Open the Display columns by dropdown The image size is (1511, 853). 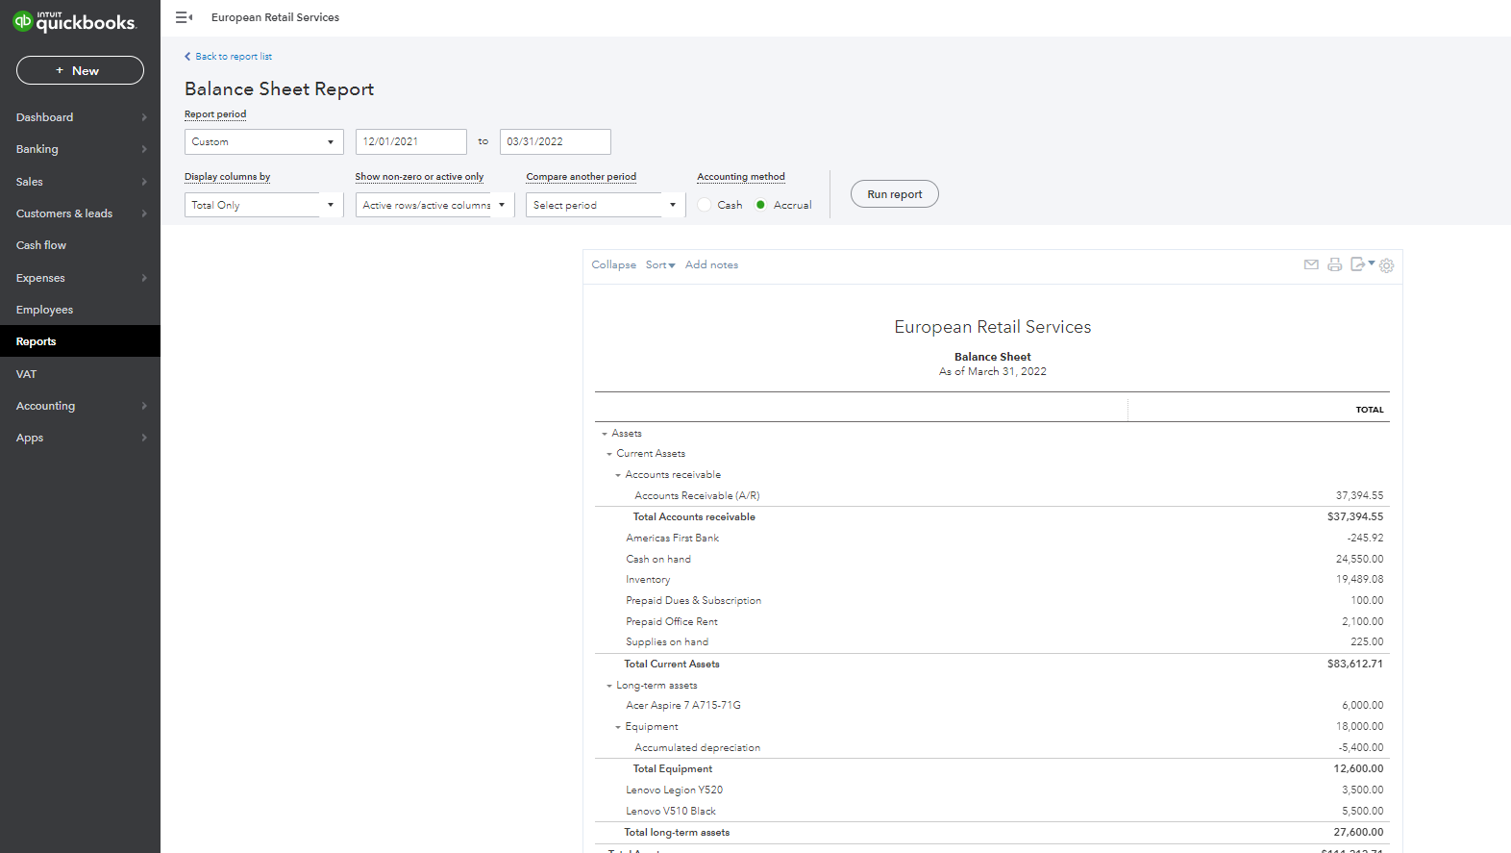coord(263,205)
